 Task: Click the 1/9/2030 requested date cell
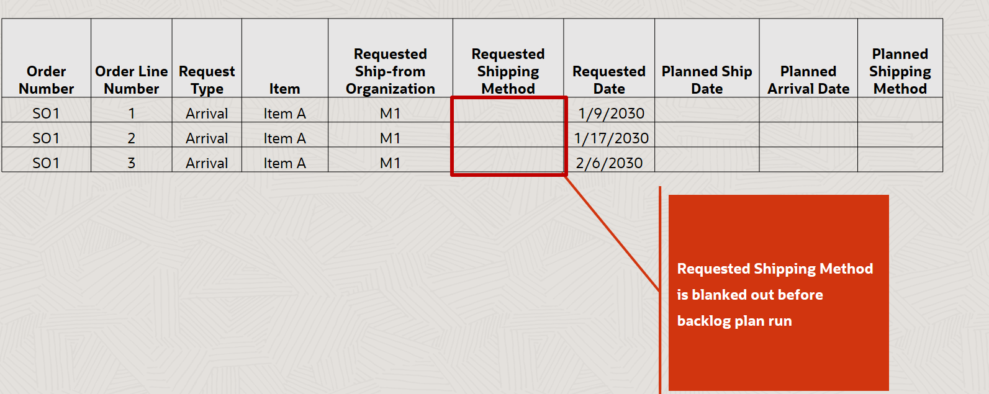609,113
